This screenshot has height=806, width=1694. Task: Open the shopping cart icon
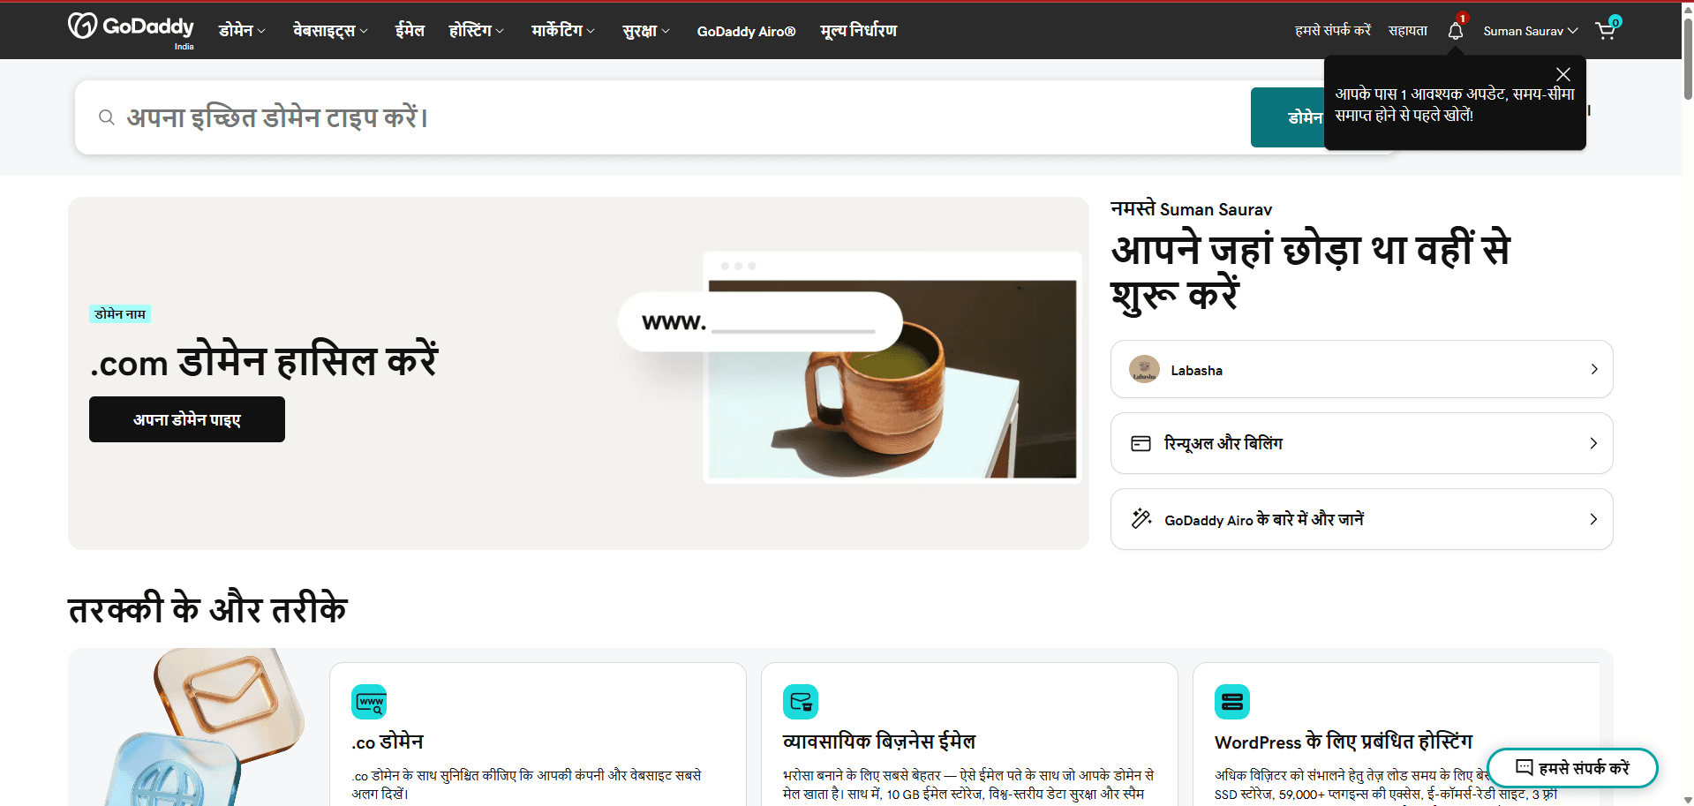(x=1606, y=31)
